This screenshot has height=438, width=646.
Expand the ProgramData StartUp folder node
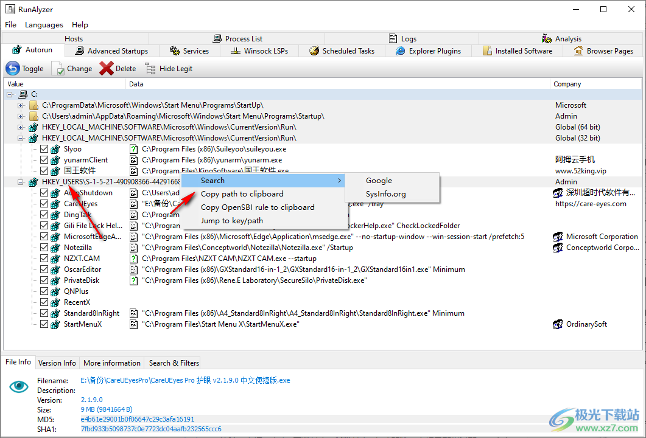(x=20, y=105)
